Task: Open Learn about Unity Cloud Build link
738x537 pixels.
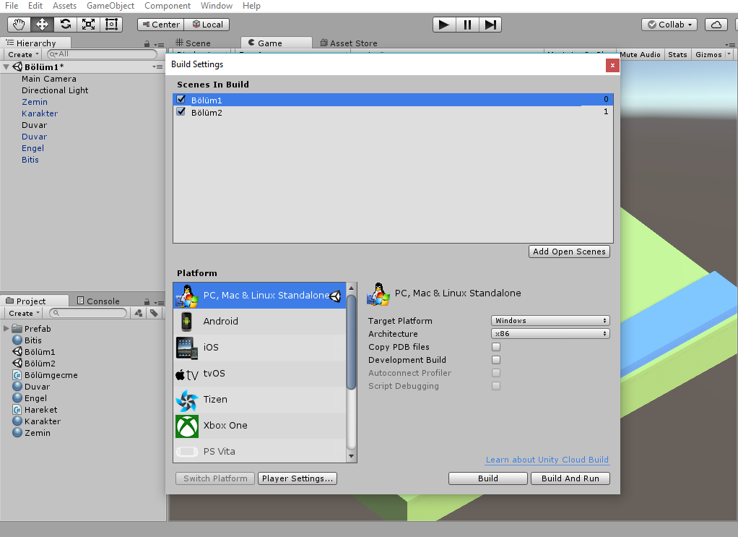Action: click(547, 460)
